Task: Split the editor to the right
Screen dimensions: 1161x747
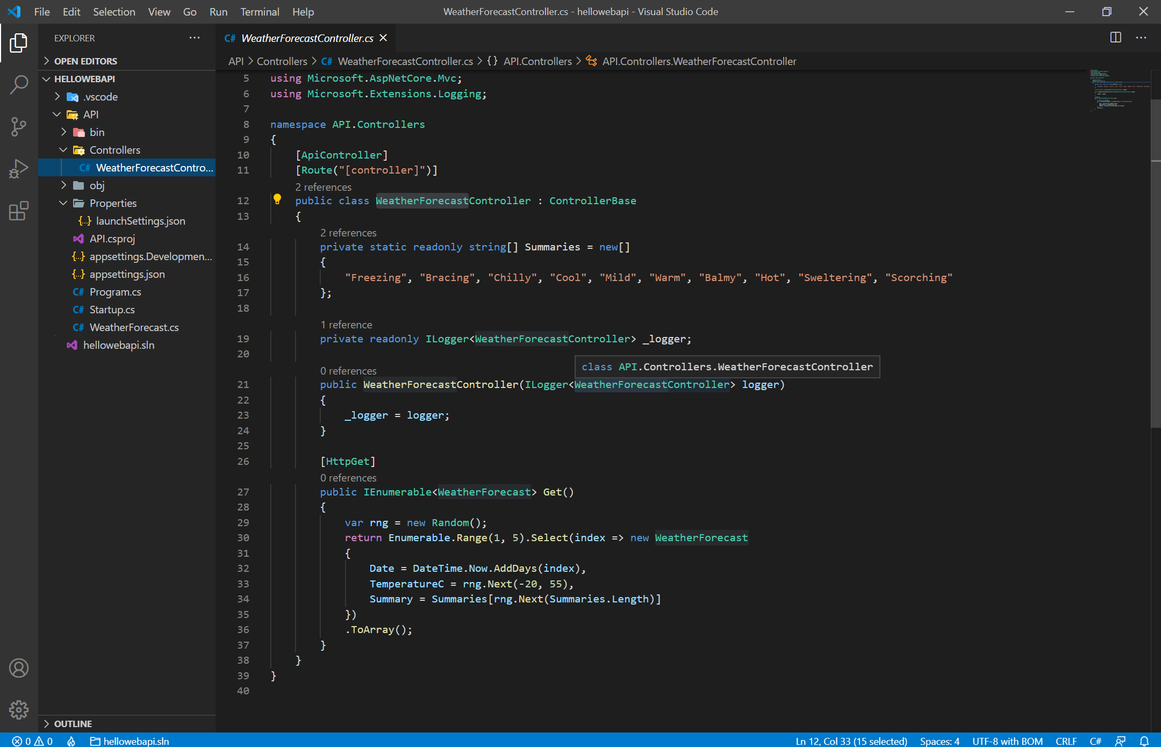Action: coord(1115,38)
